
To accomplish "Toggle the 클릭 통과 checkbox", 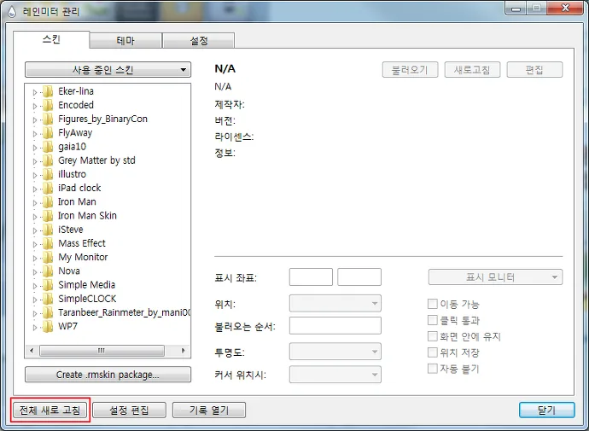I will [x=433, y=320].
